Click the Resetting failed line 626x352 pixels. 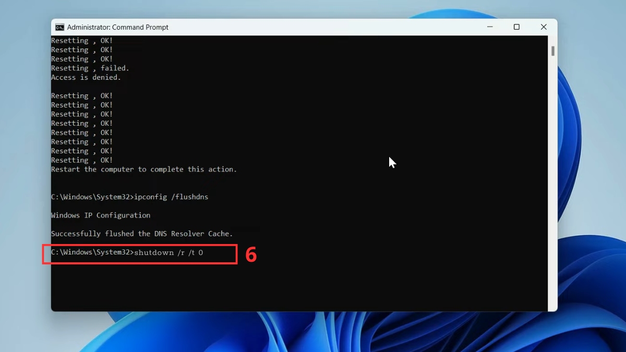90,68
